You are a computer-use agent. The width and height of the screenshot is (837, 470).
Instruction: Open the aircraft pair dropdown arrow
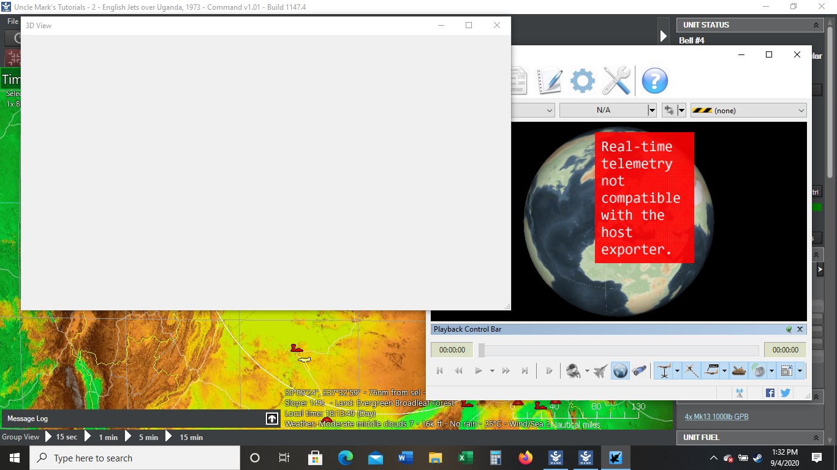coord(681,110)
